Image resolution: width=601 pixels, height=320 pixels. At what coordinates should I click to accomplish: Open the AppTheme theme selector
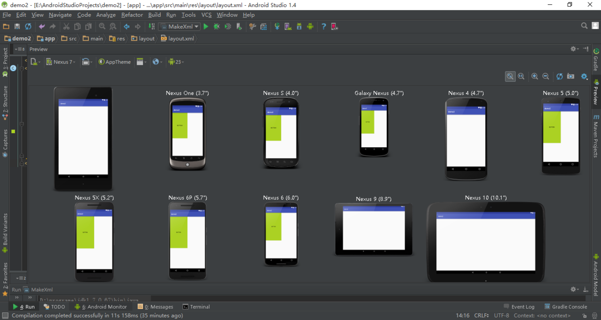[x=115, y=62]
